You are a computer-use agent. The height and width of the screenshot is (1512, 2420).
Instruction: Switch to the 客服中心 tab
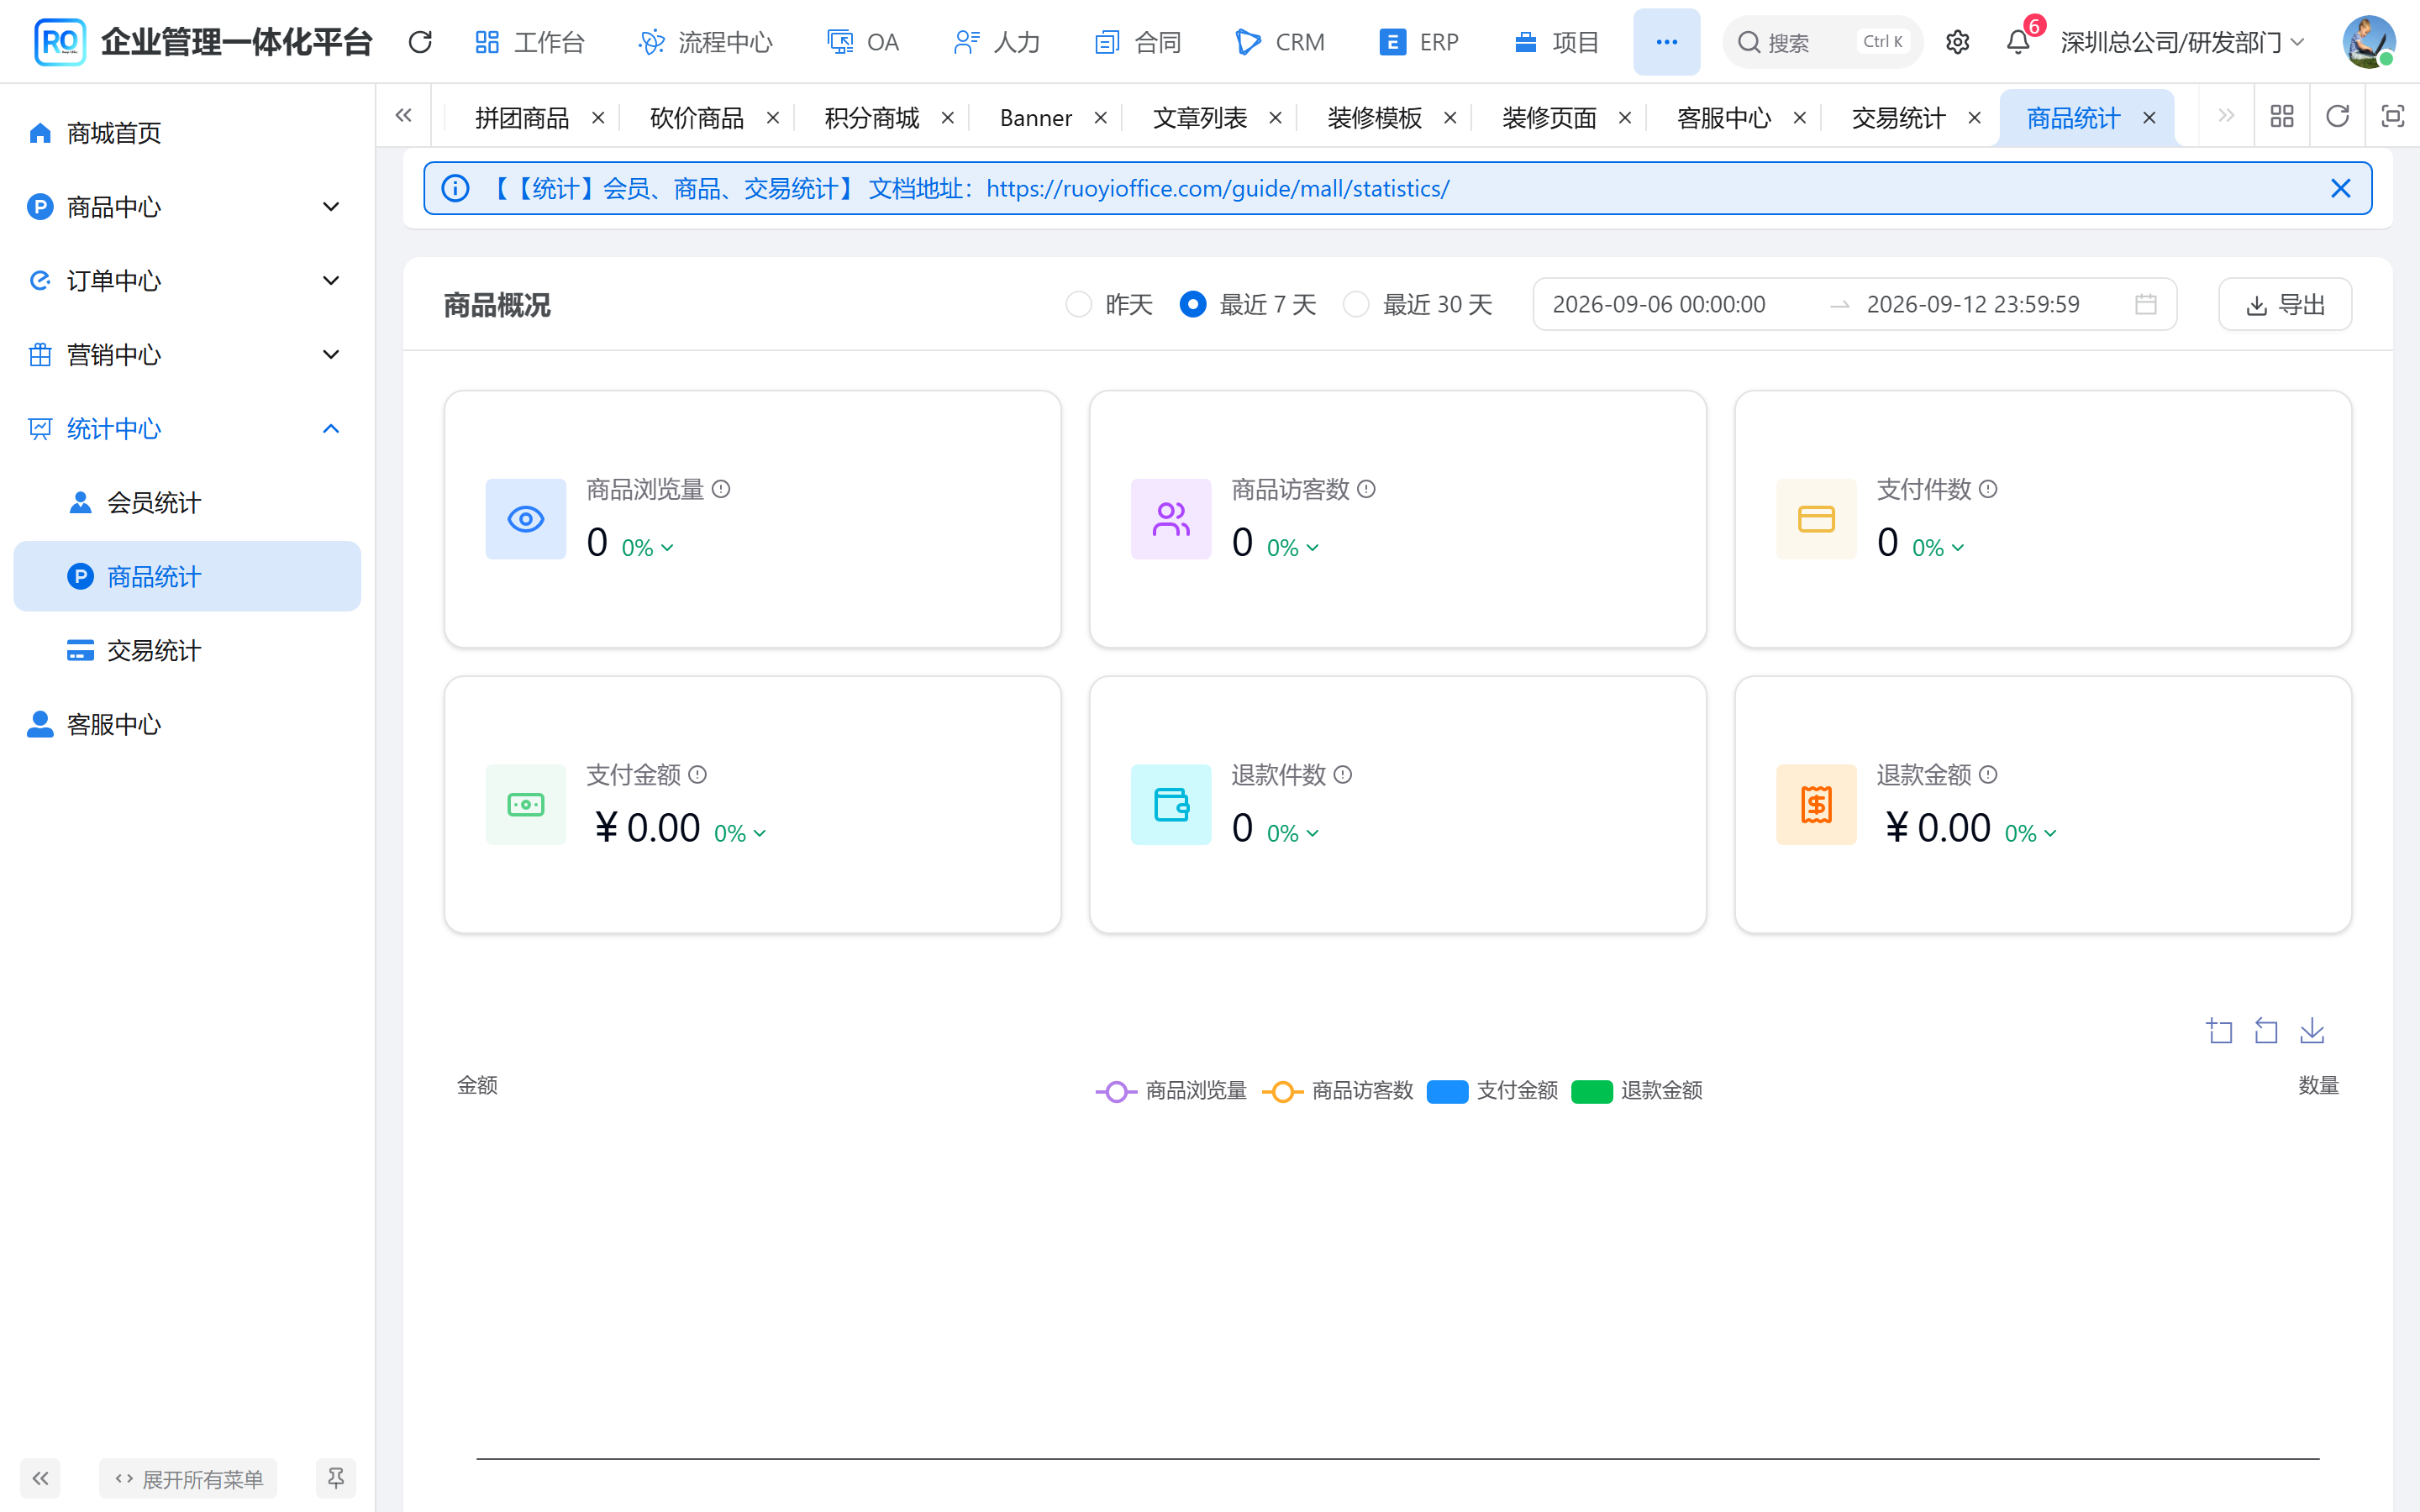[x=1723, y=118]
